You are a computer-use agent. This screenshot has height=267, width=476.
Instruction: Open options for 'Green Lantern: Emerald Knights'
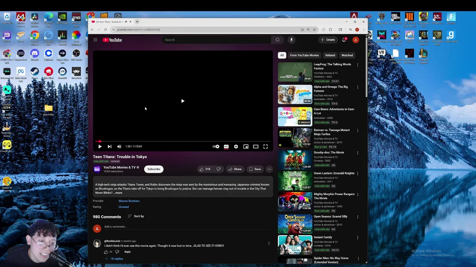tap(358, 174)
